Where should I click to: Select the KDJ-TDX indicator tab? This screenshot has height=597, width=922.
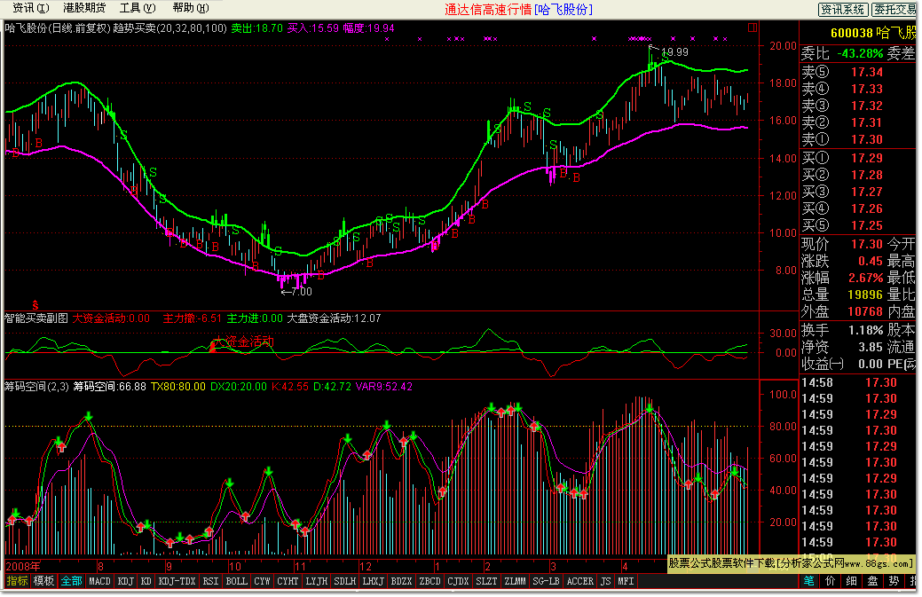[x=177, y=581]
